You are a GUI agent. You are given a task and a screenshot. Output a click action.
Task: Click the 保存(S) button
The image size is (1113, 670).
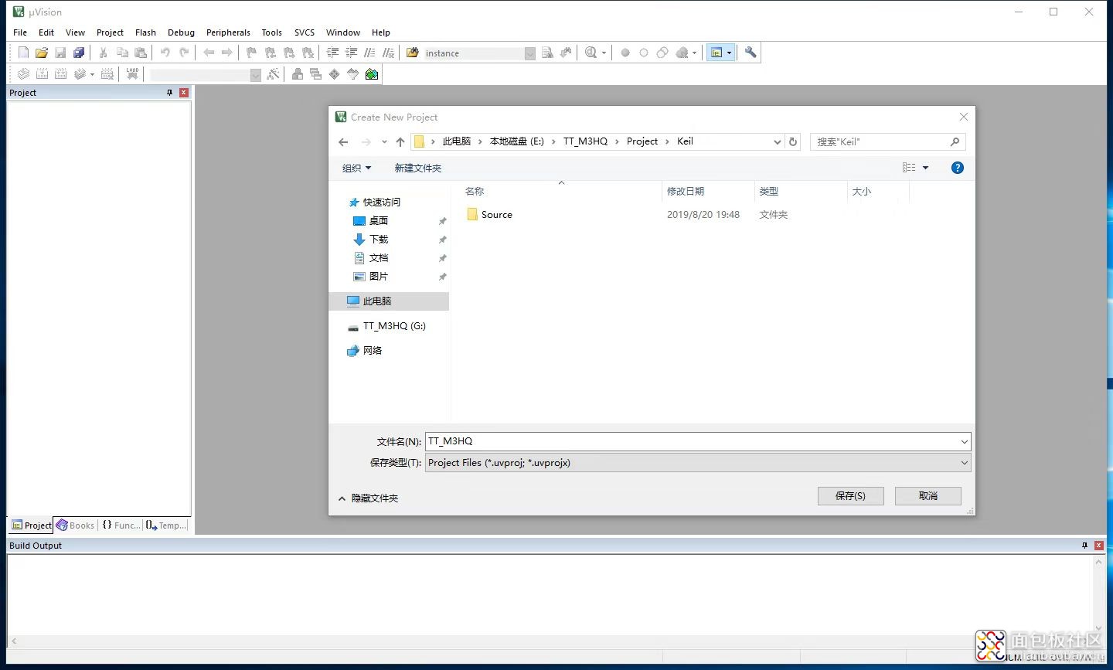[850, 496]
